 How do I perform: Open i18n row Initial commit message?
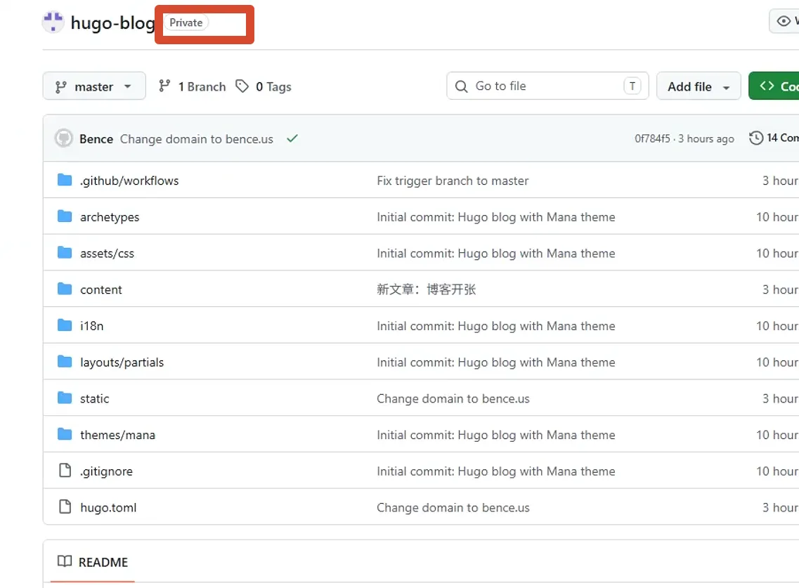click(x=496, y=325)
